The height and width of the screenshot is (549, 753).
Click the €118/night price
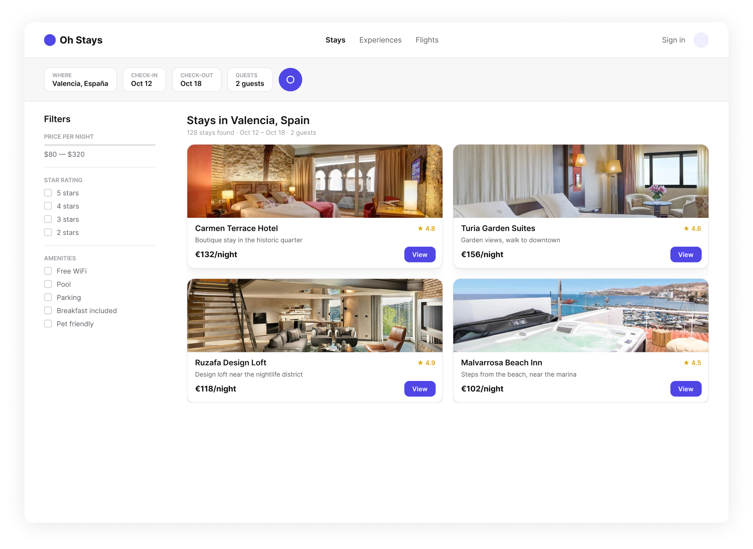click(x=215, y=389)
